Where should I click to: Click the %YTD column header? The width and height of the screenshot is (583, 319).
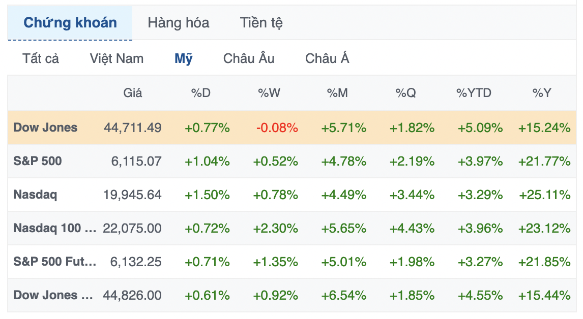[474, 93]
